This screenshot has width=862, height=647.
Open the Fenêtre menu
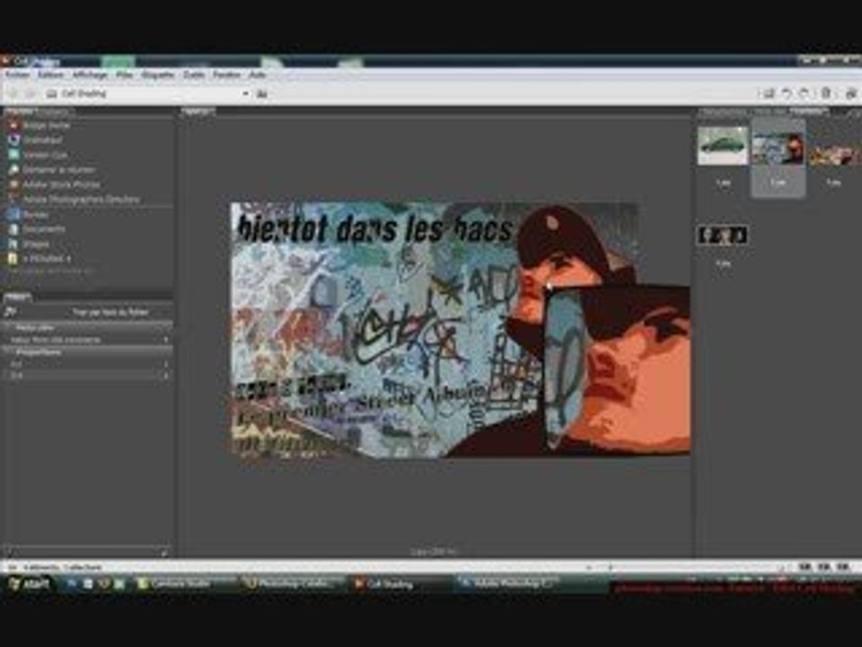[226, 75]
